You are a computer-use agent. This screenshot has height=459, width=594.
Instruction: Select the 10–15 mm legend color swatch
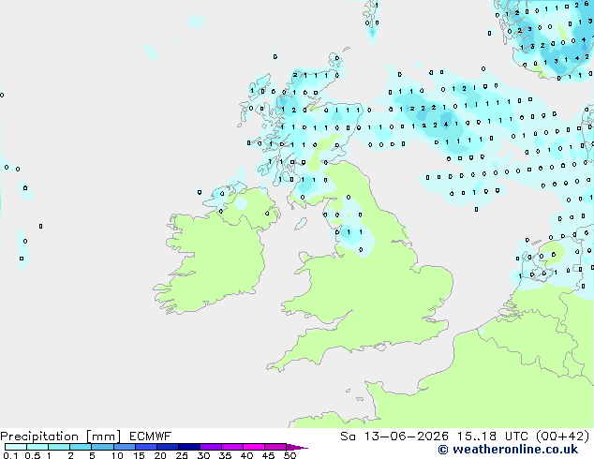[124, 447]
